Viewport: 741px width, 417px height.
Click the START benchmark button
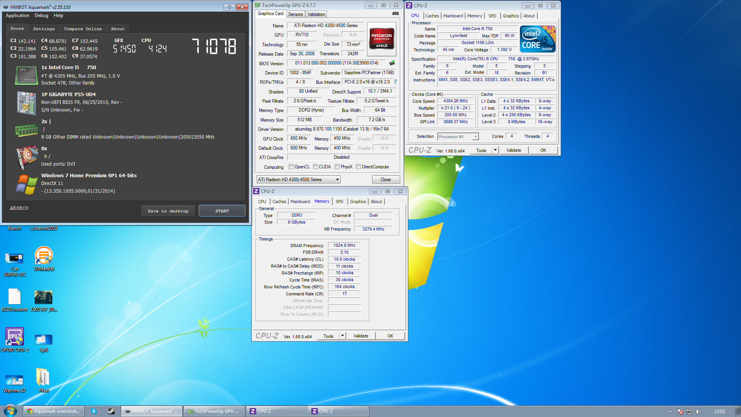click(x=222, y=211)
